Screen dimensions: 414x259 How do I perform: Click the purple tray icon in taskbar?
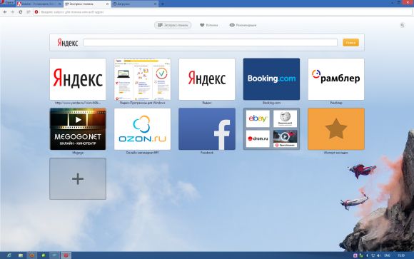point(355,255)
